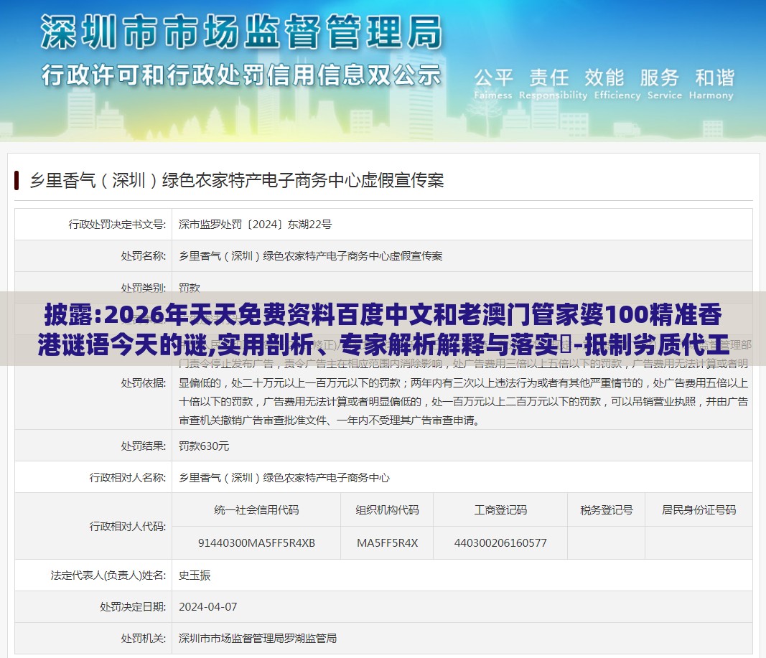The width and height of the screenshot is (766, 658).
Task: Click the 效能 Efficiency slogan text
Action: coord(617,84)
